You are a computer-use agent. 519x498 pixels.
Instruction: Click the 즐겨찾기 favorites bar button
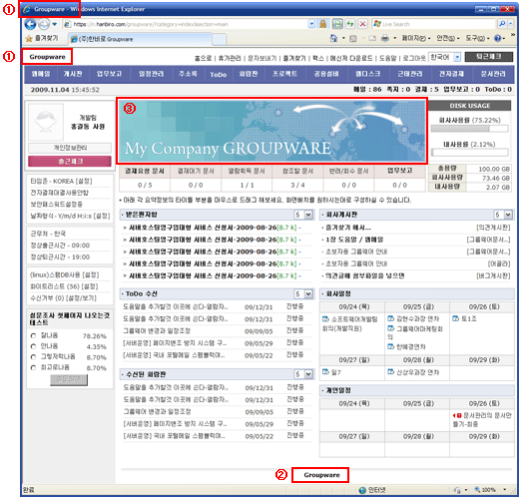point(42,39)
